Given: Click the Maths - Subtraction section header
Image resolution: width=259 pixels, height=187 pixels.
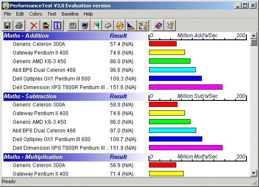Looking at the screenshot, I should 30,97.
